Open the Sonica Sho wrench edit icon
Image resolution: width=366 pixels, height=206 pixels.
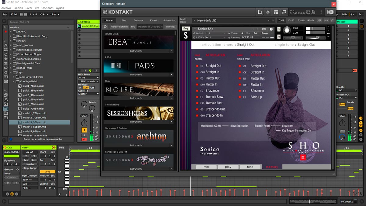pyautogui.click(x=186, y=29)
